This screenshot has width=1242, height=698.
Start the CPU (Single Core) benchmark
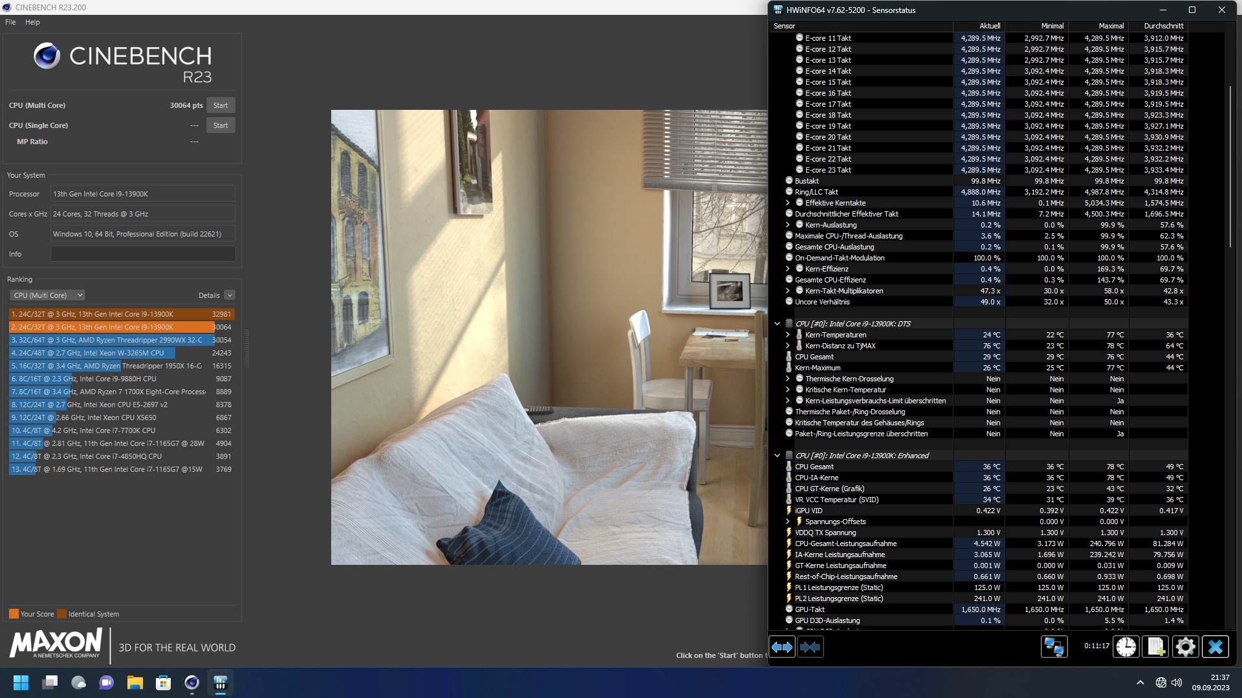221,125
